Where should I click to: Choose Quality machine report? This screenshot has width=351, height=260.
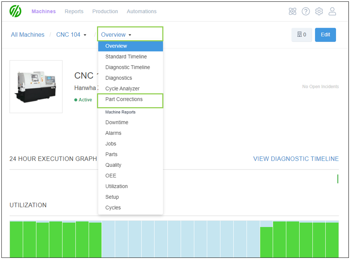pos(131,165)
